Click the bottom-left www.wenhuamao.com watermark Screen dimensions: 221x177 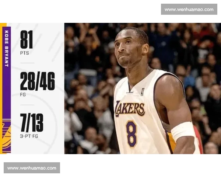[32, 168]
